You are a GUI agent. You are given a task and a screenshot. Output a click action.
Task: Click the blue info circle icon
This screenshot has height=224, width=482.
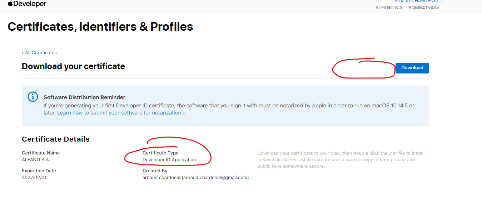point(33,97)
